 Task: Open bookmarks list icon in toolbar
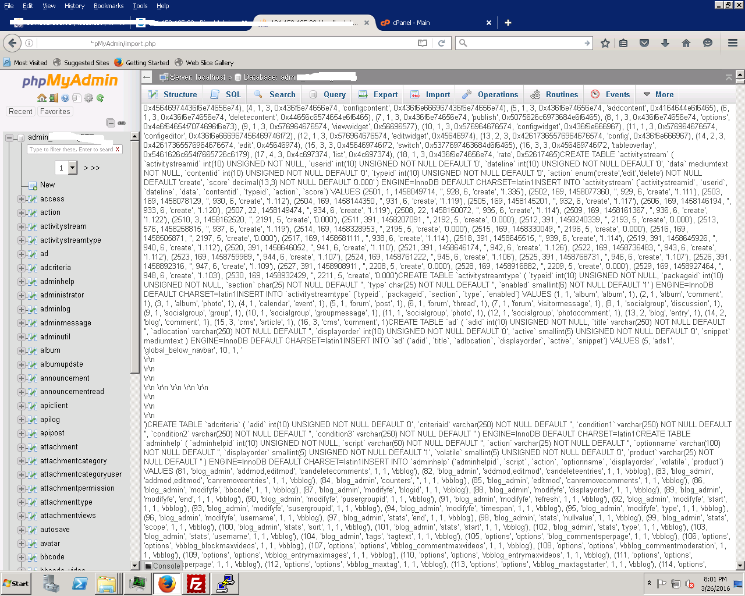point(623,43)
